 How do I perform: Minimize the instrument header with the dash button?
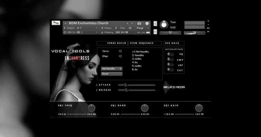pyautogui.click(x=208, y=24)
